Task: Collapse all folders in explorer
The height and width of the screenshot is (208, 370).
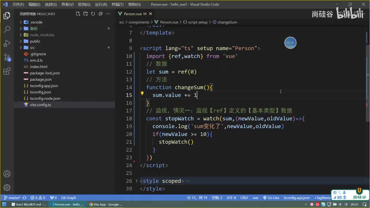Action: (x=101, y=14)
